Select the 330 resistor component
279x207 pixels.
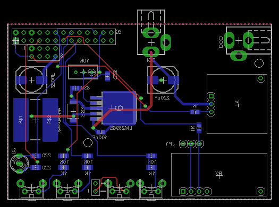(x=75, y=88)
